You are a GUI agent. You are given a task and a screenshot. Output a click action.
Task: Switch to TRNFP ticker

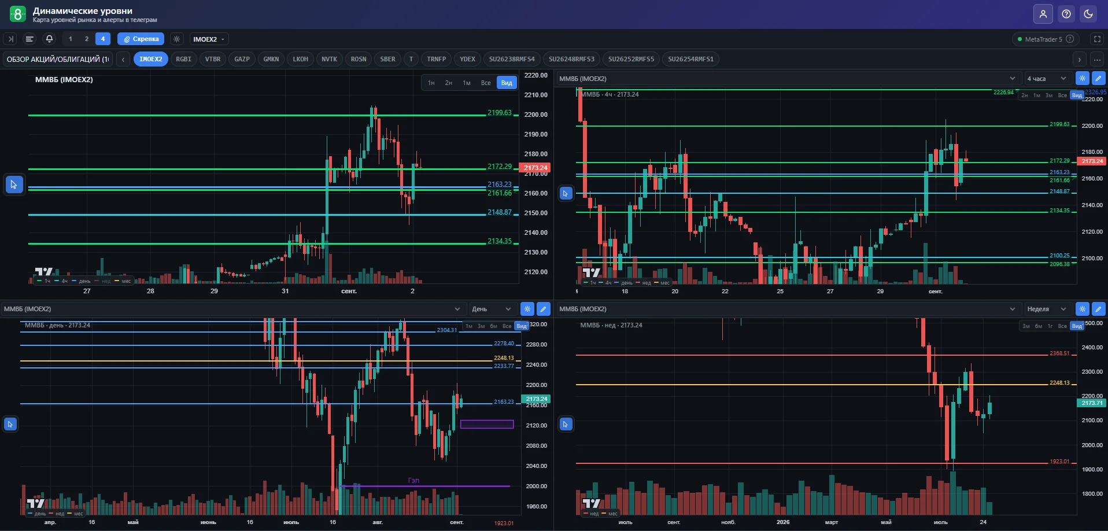[437, 59]
